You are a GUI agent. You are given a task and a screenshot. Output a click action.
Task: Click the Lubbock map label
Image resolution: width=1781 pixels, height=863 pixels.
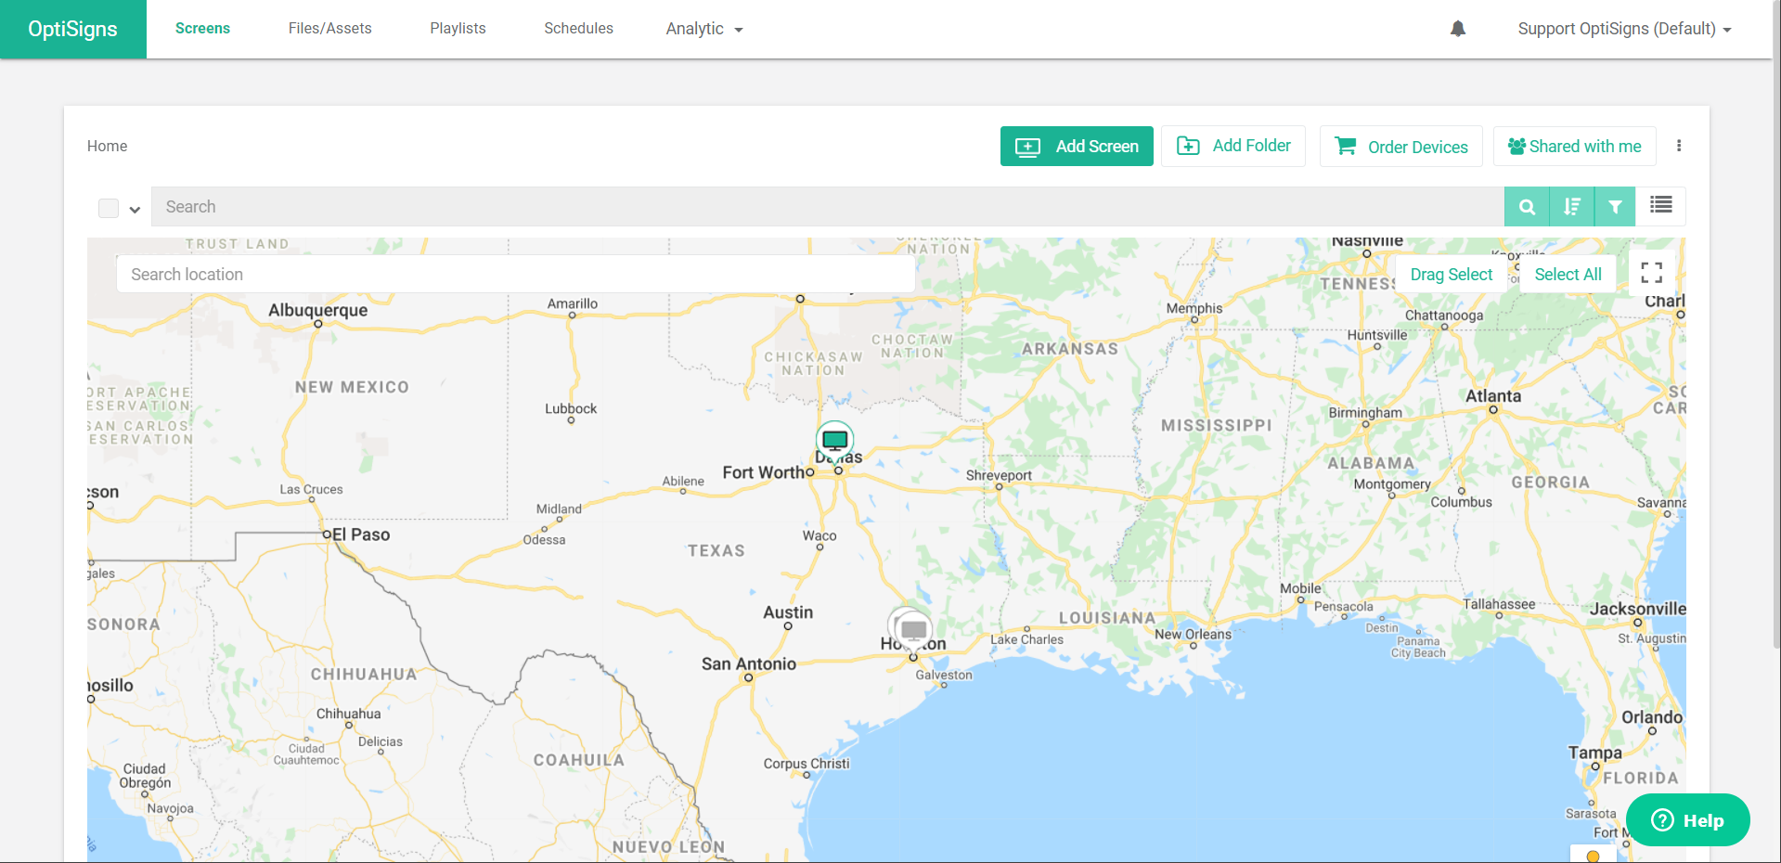pyautogui.click(x=571, y=408)
